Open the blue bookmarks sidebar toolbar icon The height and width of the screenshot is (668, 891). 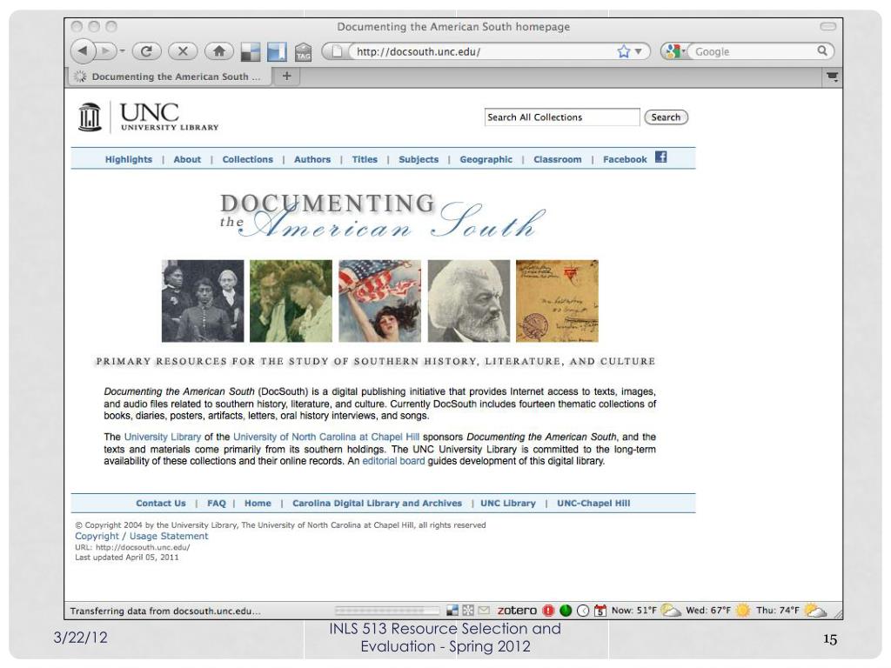point(277,52)
